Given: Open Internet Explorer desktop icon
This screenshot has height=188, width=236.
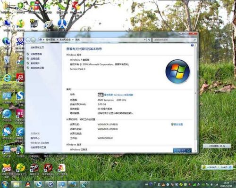Looking at the screenshot, I should coord(7,78).
